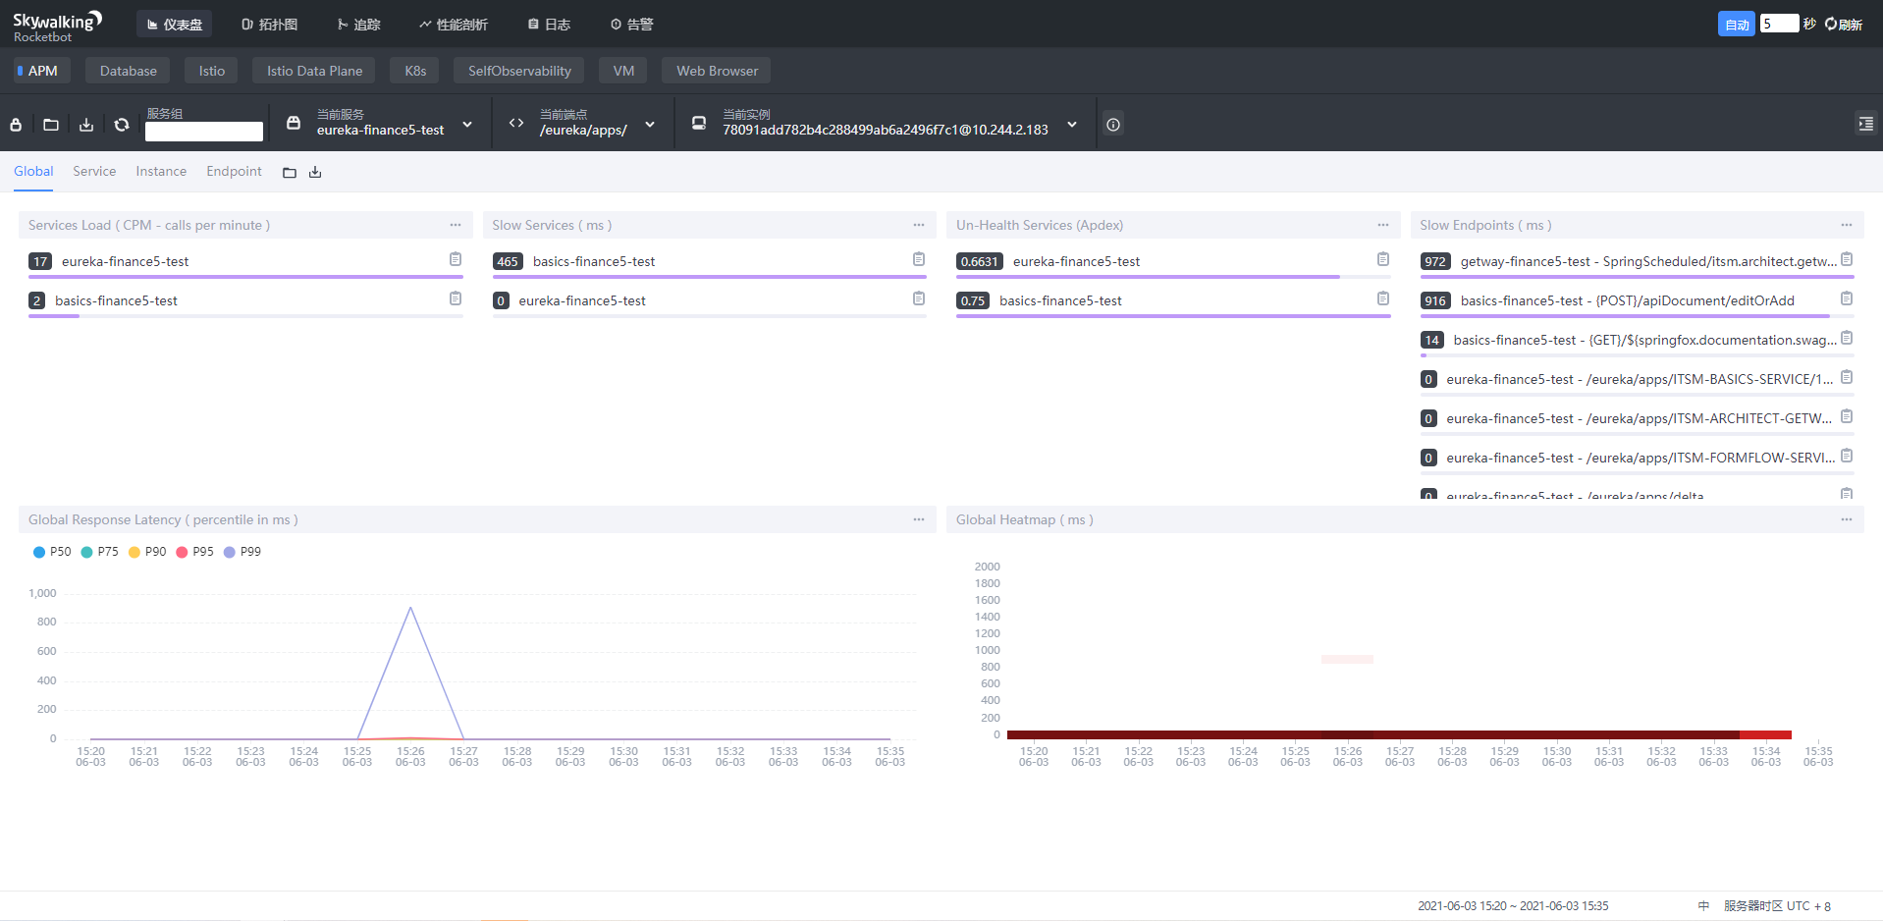Click the reload icon beside the service group
The width and height of the screenshot is (1883, 921).
pyautogui.click(x=122, y=125)
